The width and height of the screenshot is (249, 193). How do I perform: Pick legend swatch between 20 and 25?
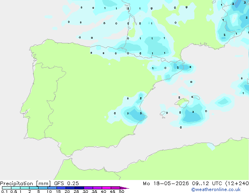[70, 188]
